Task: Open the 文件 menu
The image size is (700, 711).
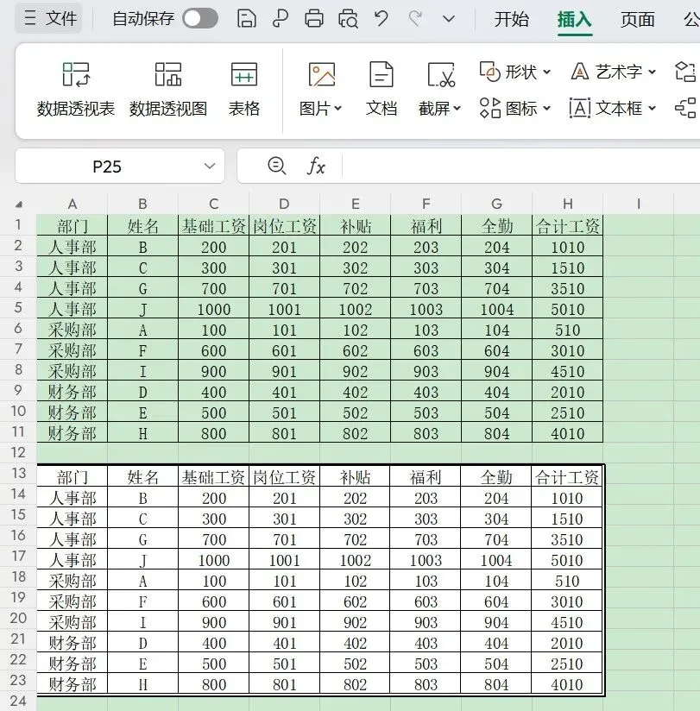Action: (x=49, y=19)
